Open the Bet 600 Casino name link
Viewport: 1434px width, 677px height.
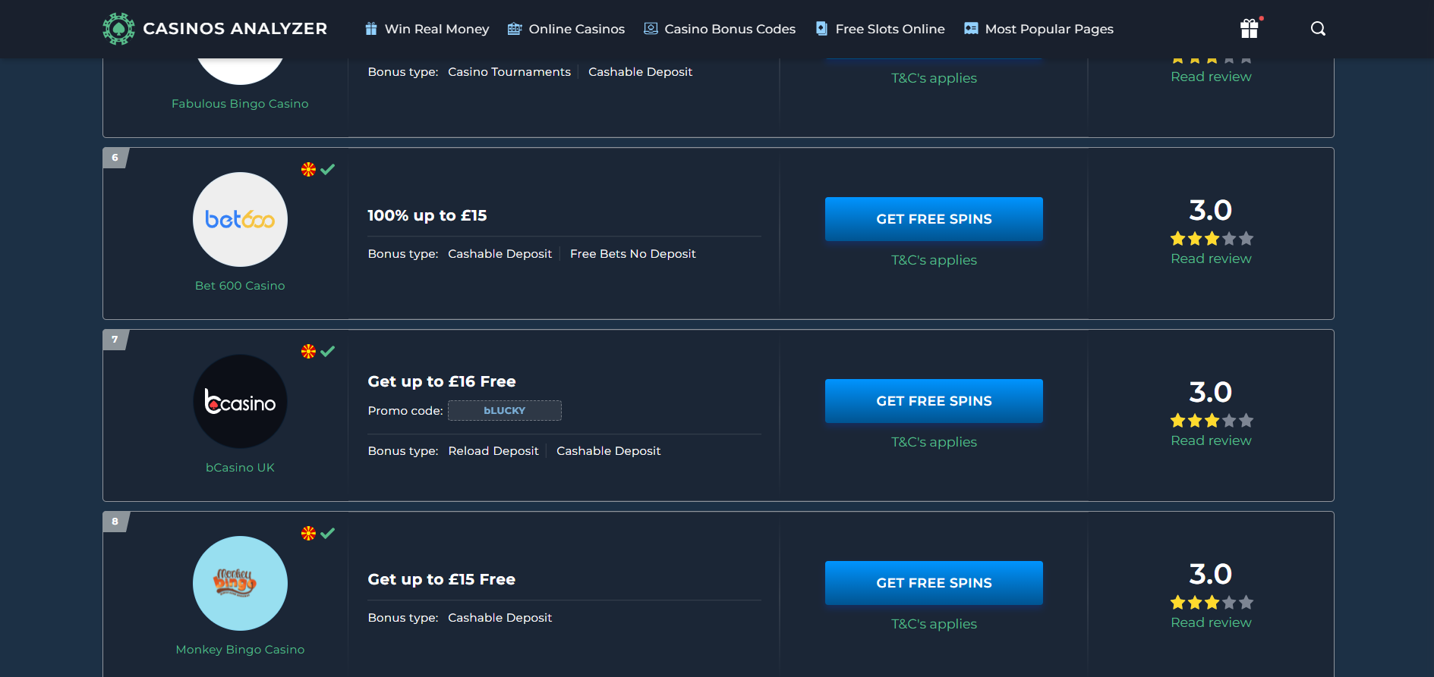(x=240, y=286)
